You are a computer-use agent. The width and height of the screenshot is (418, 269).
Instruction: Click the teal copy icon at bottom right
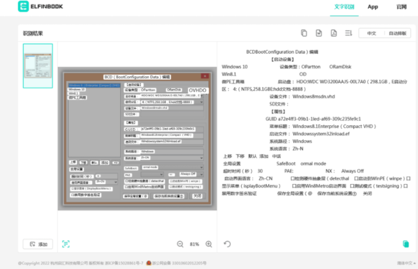[406, 244]
